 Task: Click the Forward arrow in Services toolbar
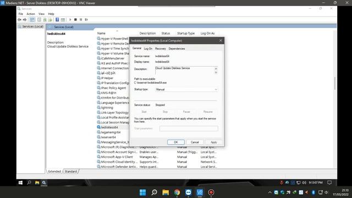click(25, 20)
